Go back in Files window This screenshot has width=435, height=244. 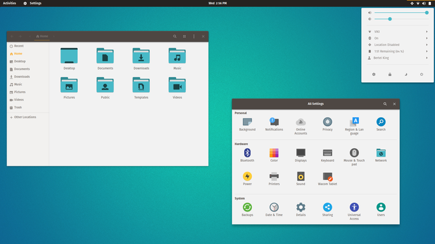12,36
